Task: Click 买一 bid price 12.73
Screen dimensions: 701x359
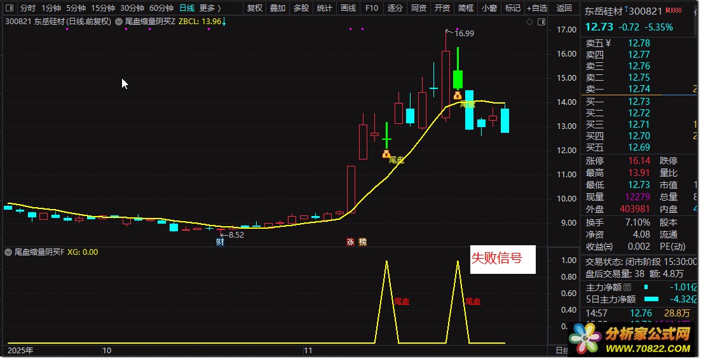Action: (x=639, y=102)
